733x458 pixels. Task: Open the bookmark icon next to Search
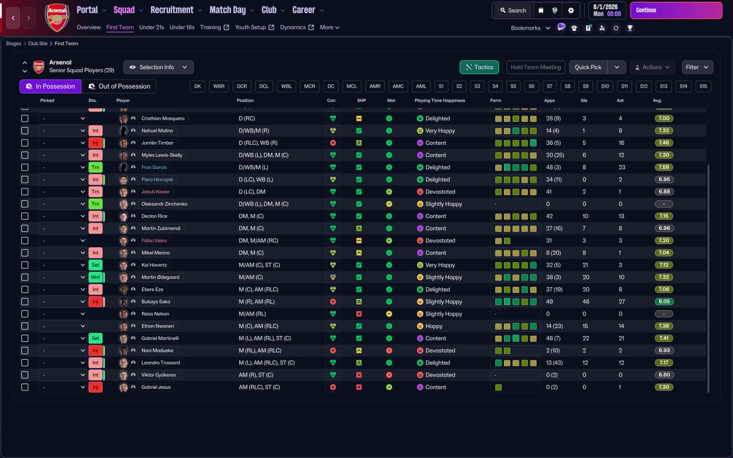(x=541, y=10)
